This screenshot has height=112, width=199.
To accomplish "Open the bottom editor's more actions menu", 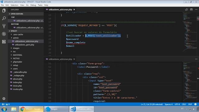I will pyautogui.click(x=196, y=59).
